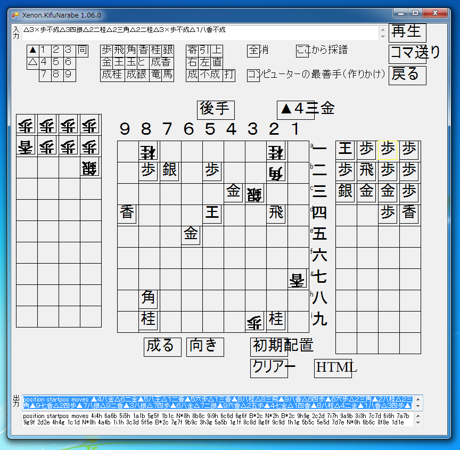Select the 香 piece in the right hand tray
The height and width of the screenshot is (450, 460).
point(409,214)
